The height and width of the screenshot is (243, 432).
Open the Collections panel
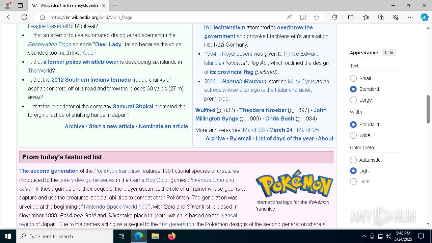coord(381,17)
